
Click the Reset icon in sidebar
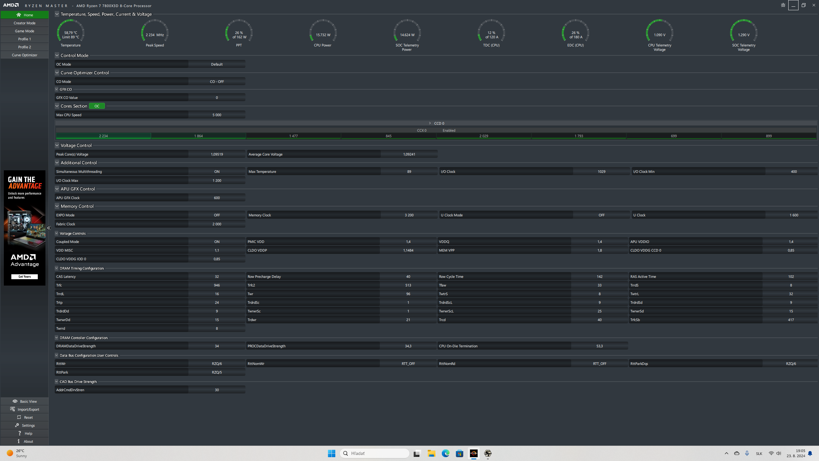point(19,417)
